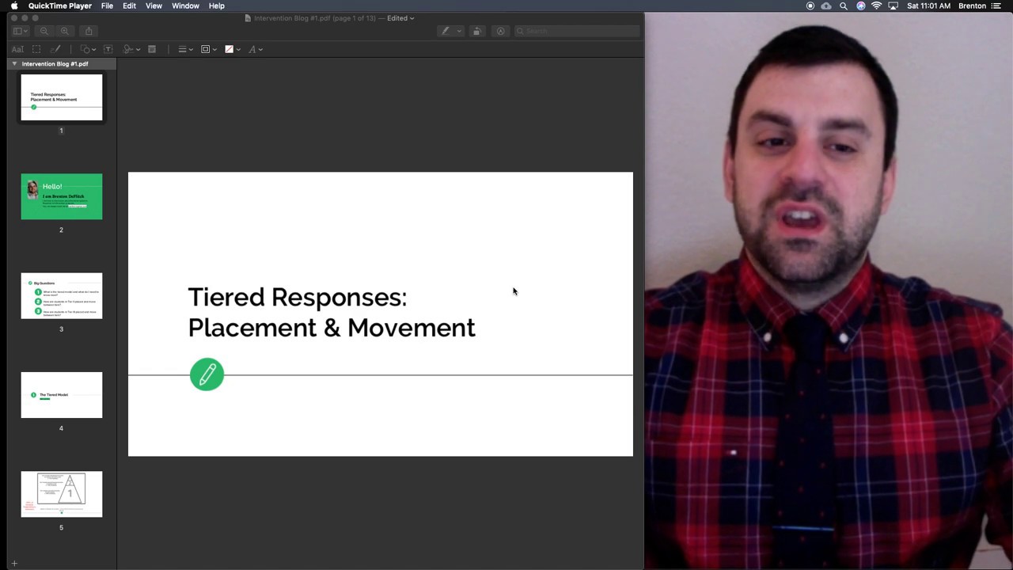The height and width of the screenshot is (570, 1013).
Task: Activate Siri from the menu bar
Action: [x=861, y=6]
